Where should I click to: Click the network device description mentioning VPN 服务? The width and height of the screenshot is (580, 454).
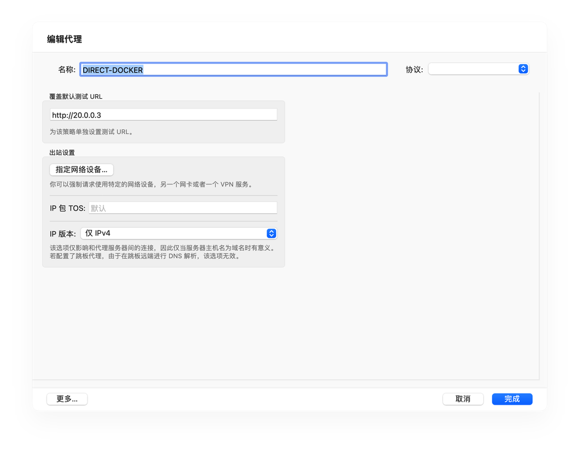click(152, 184)
